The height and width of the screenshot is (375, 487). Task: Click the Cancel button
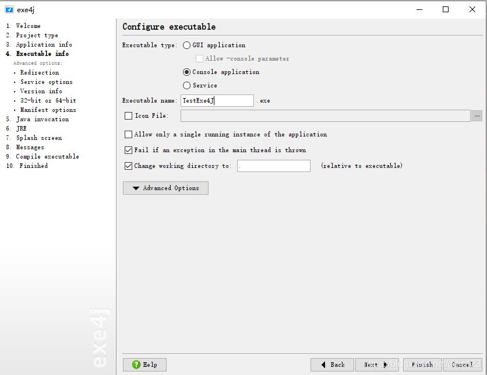(x=463, y=365)
